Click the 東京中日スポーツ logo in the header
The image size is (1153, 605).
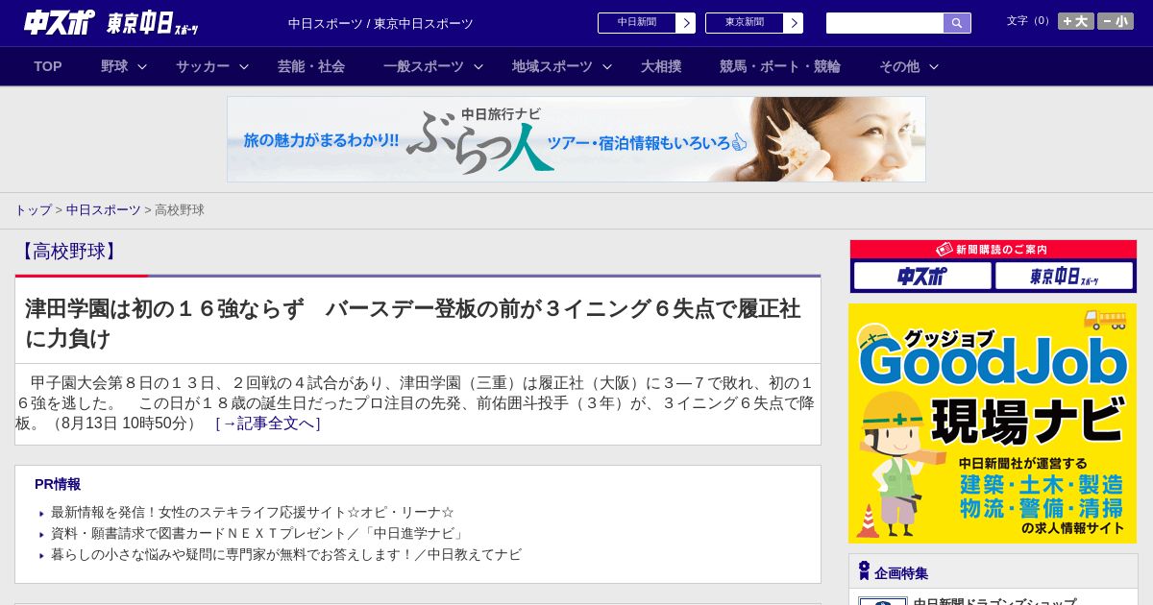point(153,23)
